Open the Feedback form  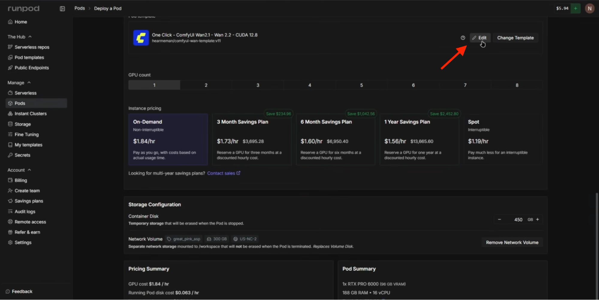coord(19,292)
